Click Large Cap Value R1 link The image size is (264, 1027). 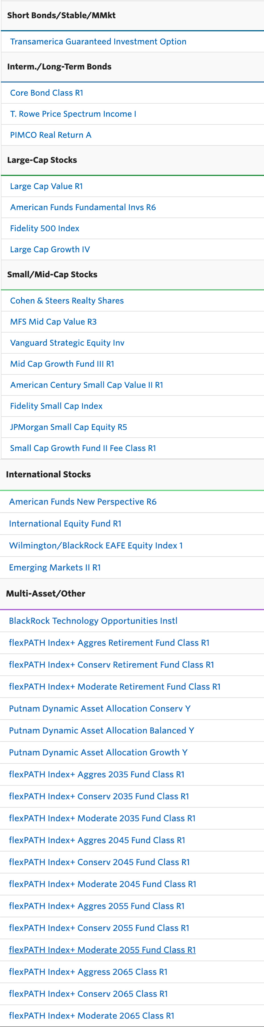point(46,186)
